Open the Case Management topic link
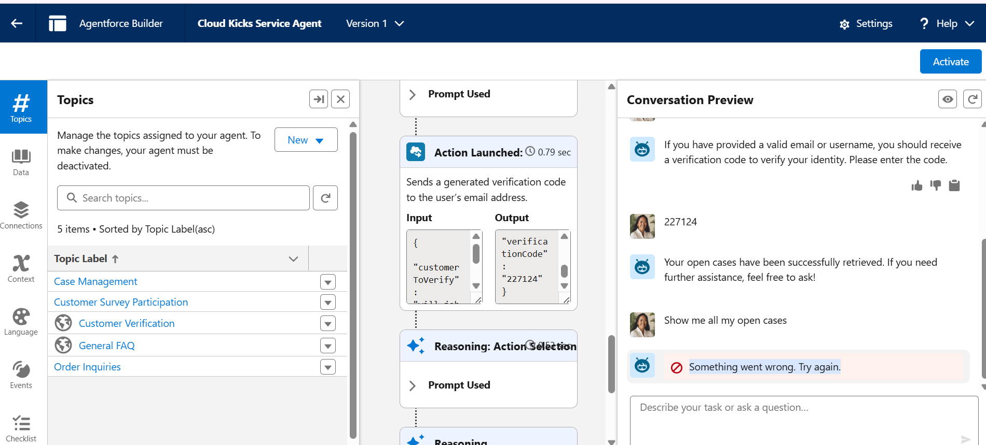Screen dimensions: 986x445 95,281
